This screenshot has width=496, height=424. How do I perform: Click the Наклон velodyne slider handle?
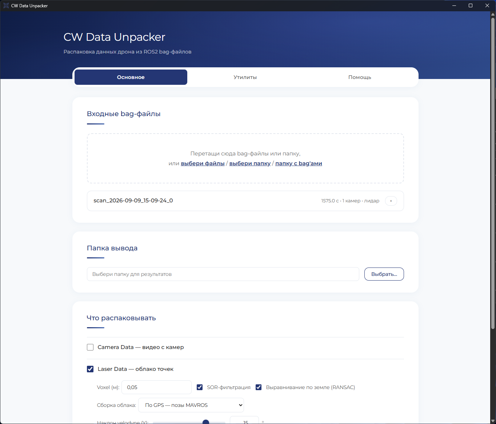click(x=206, y=422)
